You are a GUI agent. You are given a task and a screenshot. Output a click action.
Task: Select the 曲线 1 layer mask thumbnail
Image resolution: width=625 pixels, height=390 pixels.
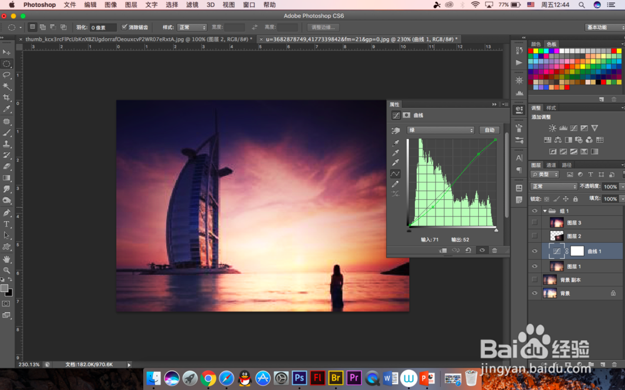pos(577,251)
